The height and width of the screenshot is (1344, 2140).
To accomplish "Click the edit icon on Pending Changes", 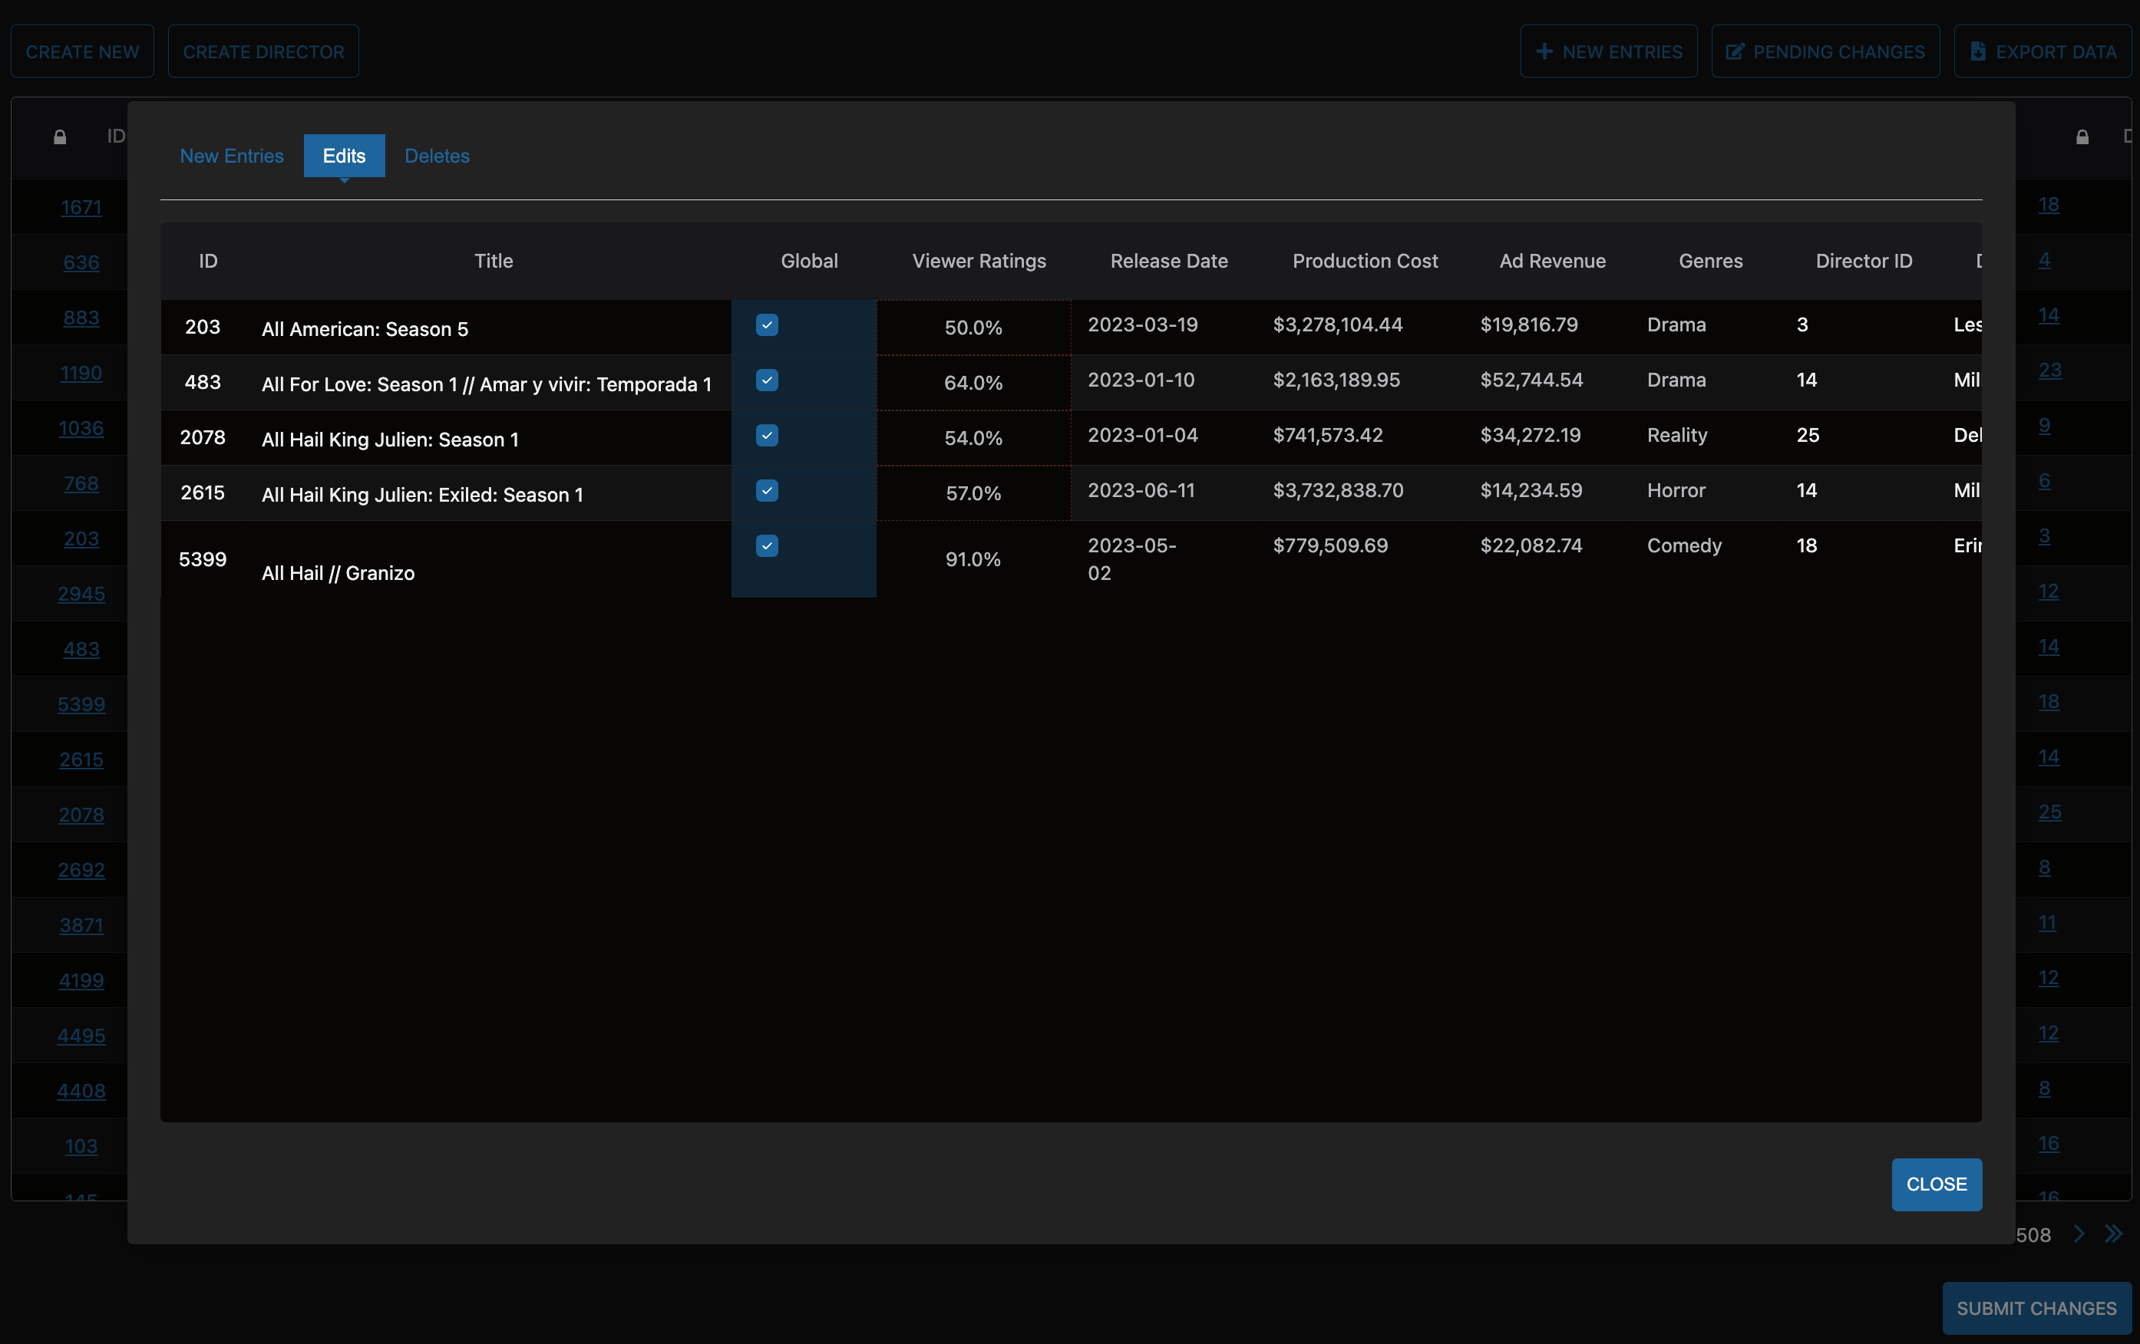I will click(1734, 51).
